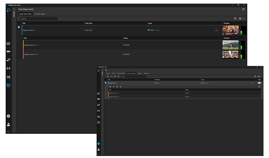
Task: Click the Search field in Time Delay Control
Action: coord(39,19)
